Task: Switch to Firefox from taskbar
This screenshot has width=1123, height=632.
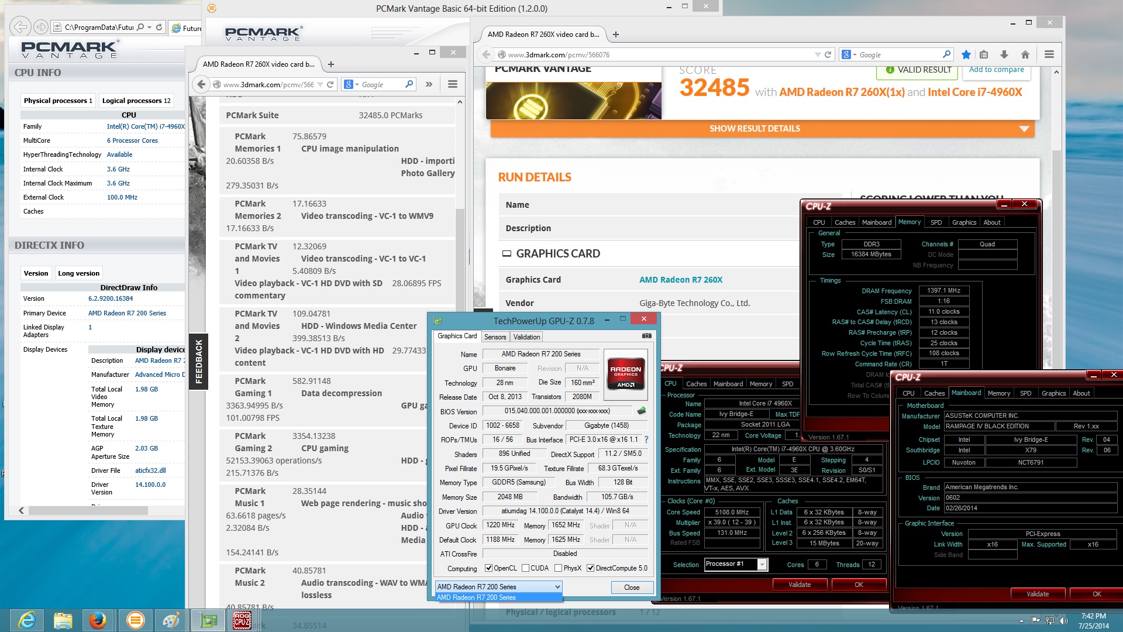Action: point(98,620)
